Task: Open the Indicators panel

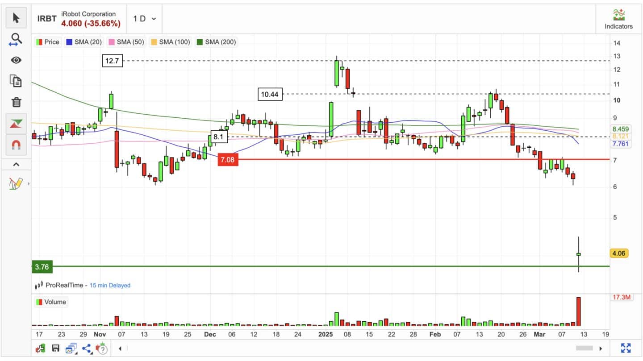Action: 618,19
